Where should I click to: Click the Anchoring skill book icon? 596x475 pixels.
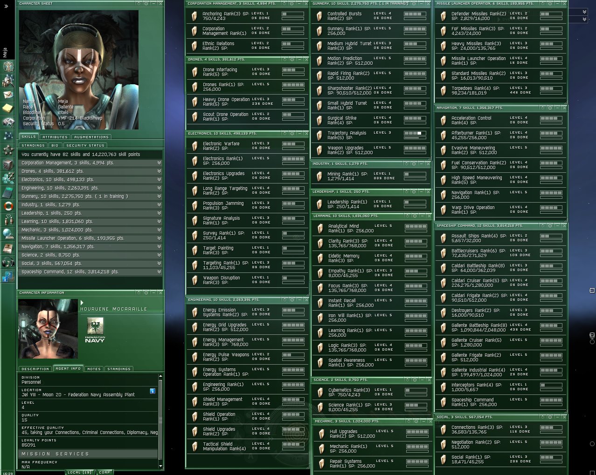(x=194, y=16)
